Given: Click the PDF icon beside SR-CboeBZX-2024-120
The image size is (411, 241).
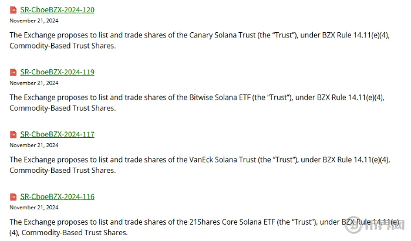Looking at the screenshot, I should pyautogui.click(x=13, y=10).
